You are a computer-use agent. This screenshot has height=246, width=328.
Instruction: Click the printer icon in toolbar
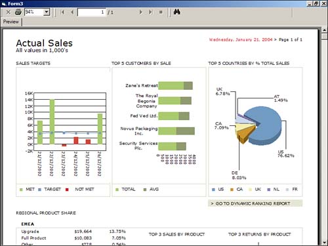[18, 12]
